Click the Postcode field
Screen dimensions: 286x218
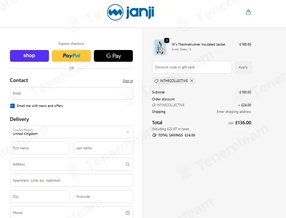[103, 197]
